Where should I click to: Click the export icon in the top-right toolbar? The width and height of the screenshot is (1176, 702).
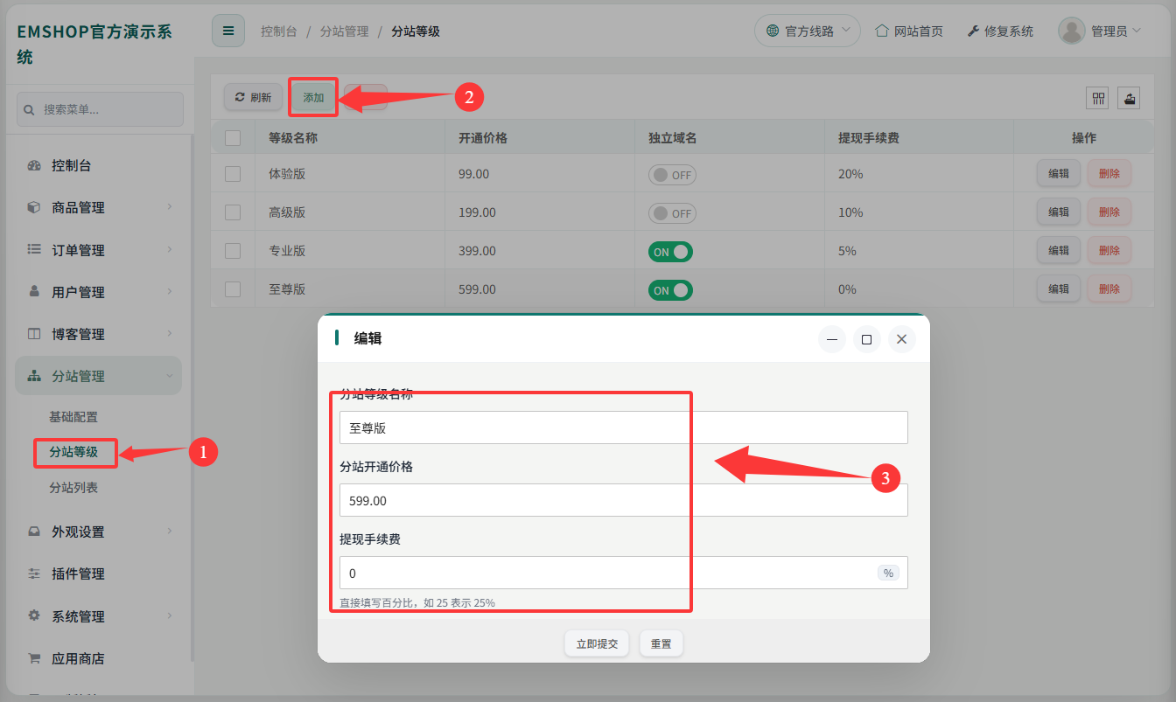1128,97
